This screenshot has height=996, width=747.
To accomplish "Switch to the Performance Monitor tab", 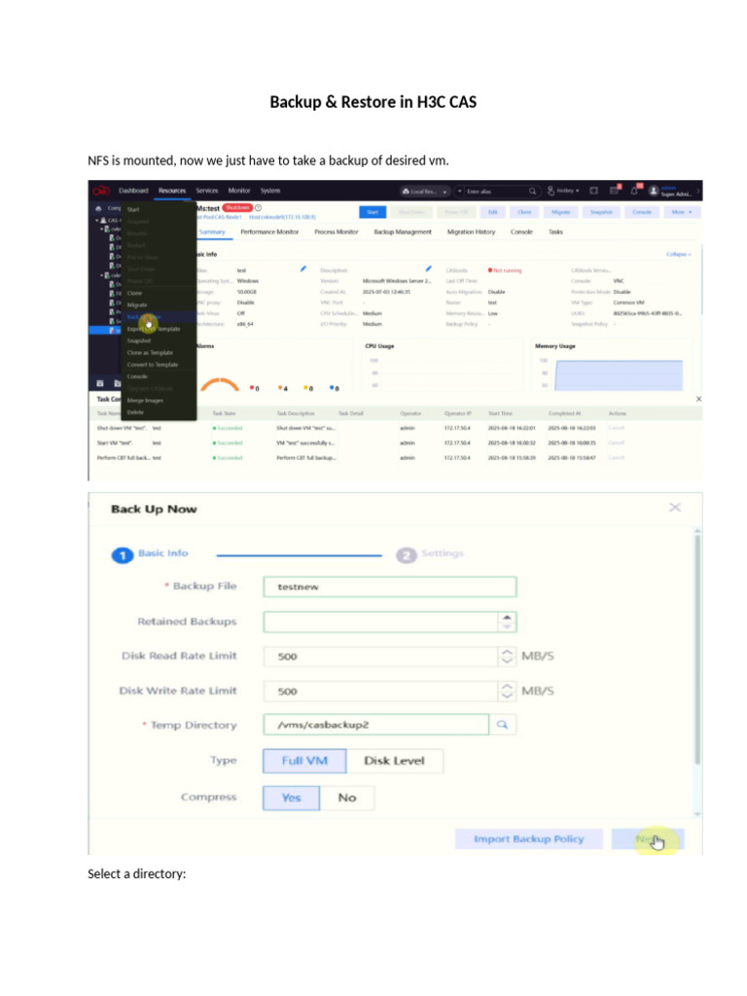I will 269,231.
